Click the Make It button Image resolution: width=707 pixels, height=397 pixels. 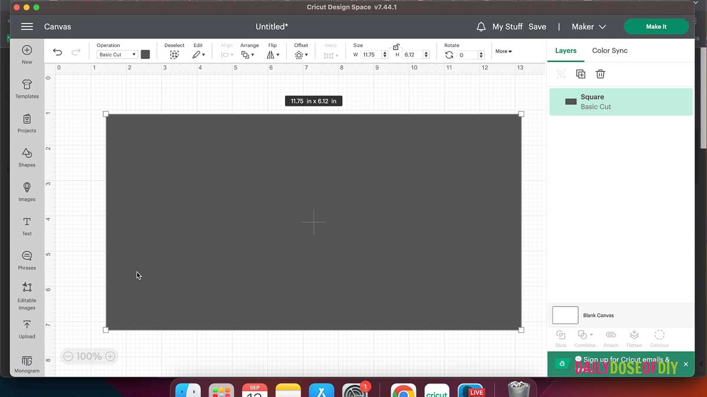coord(656,26)
